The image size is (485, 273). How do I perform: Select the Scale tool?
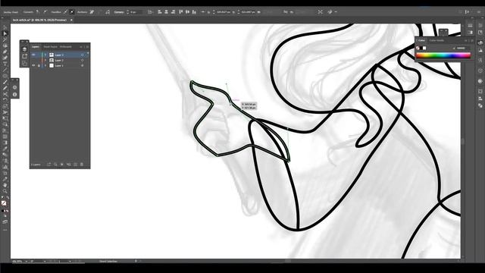click(x=5, y=106)
